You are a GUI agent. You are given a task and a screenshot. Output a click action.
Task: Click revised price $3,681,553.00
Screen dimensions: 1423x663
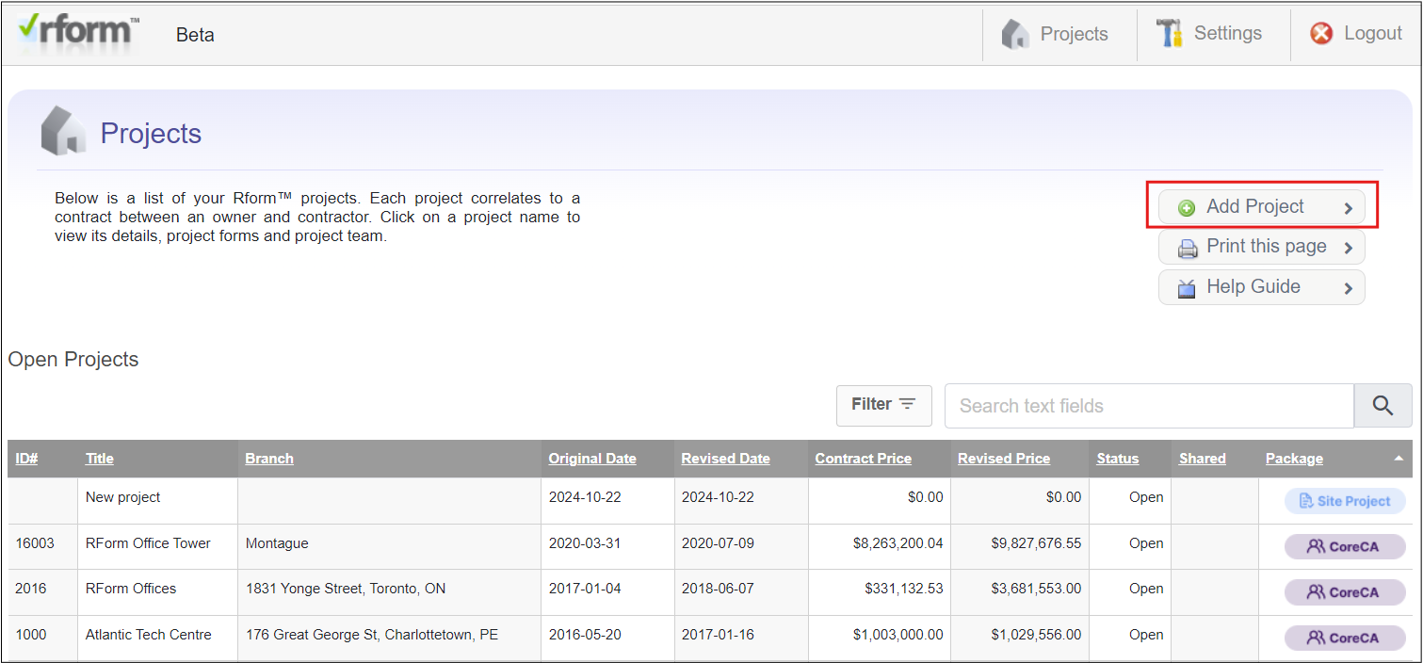1036,589
